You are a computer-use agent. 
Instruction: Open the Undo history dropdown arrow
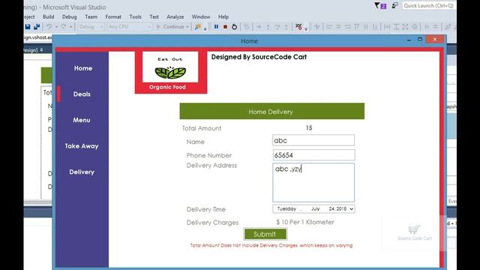tap(56, 27)
